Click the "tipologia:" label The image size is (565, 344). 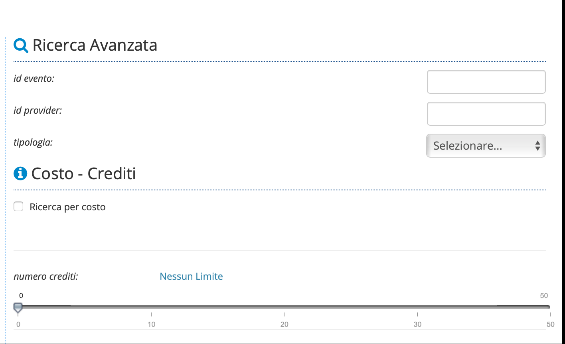(33, 142)
